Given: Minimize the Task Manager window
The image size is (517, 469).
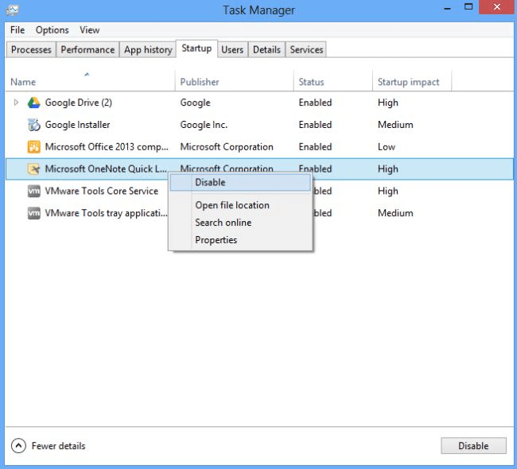Looking at the screenshot, I should (448, 8).
